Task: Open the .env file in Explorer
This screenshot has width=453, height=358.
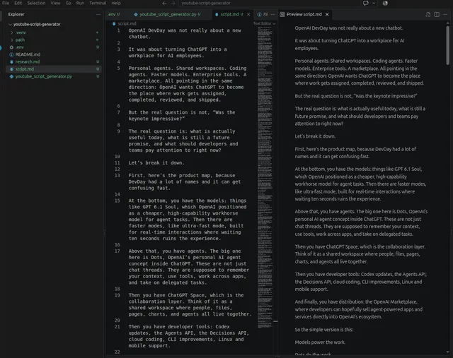Action: pyautogui.click(x=20, y=47)
